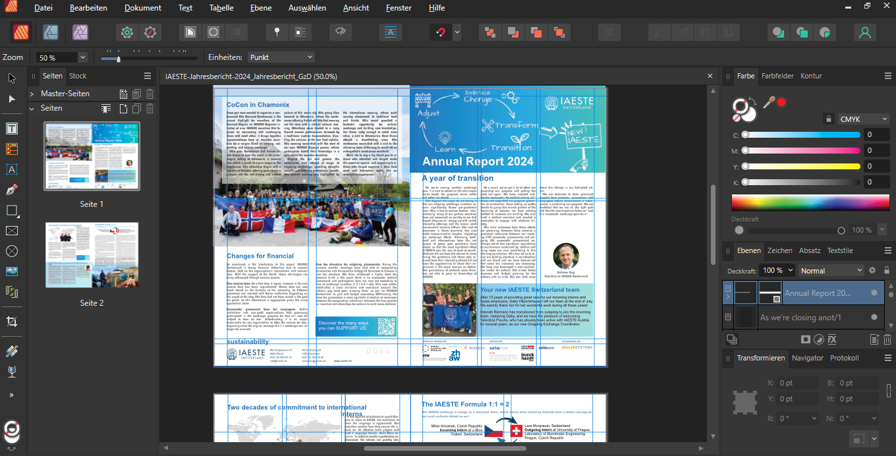The width and height of the screenshot is (896, 456).
Task: Expand the Annual Report layer group
Action: tap(728, 297)
